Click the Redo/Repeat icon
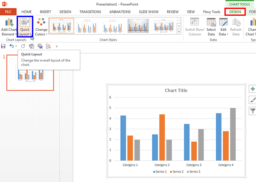256x182 pixels. click(23, 46)
